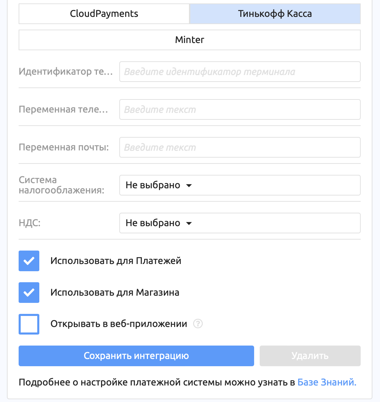Focus the terminal identifier input field
Image resolution: width=380 pixels, height=402 pixels.
tap(240, 72)
